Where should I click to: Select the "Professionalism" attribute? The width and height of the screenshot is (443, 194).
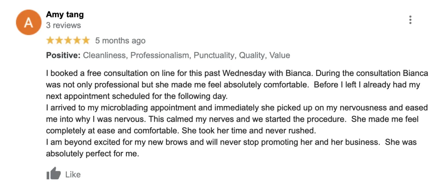pos(160,55)
